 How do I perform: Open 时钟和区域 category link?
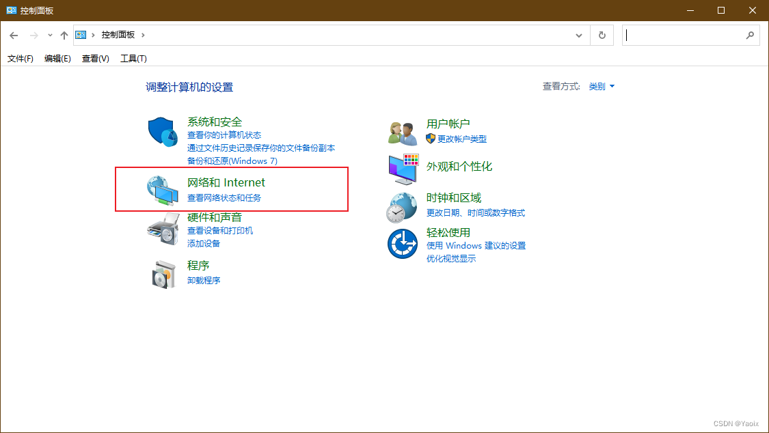(454, 198)
